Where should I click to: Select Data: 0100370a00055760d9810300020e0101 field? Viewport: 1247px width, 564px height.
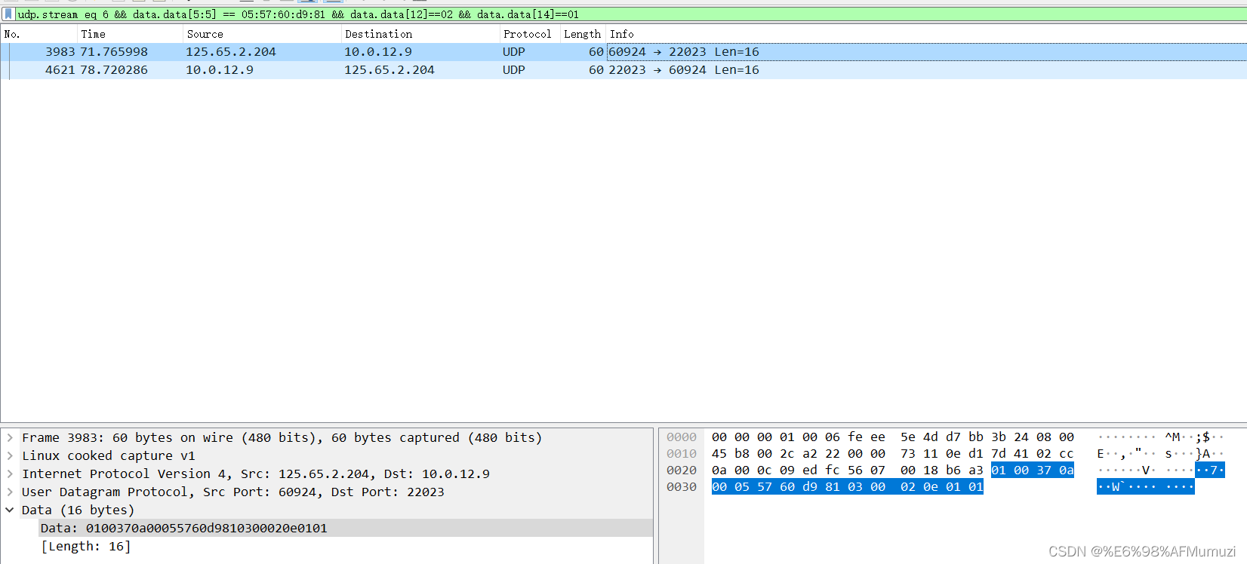pos(184,528)
